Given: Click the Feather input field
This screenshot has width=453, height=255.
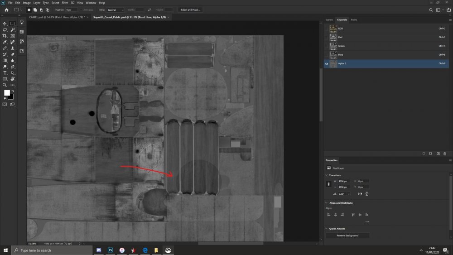Looking at the screenshot, I should pos(72,10).
